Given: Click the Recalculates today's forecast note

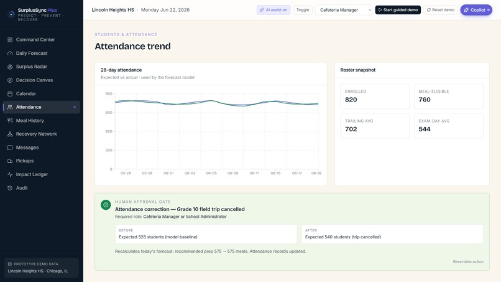Looking at the screenshot, I should [x=211, y=251].
